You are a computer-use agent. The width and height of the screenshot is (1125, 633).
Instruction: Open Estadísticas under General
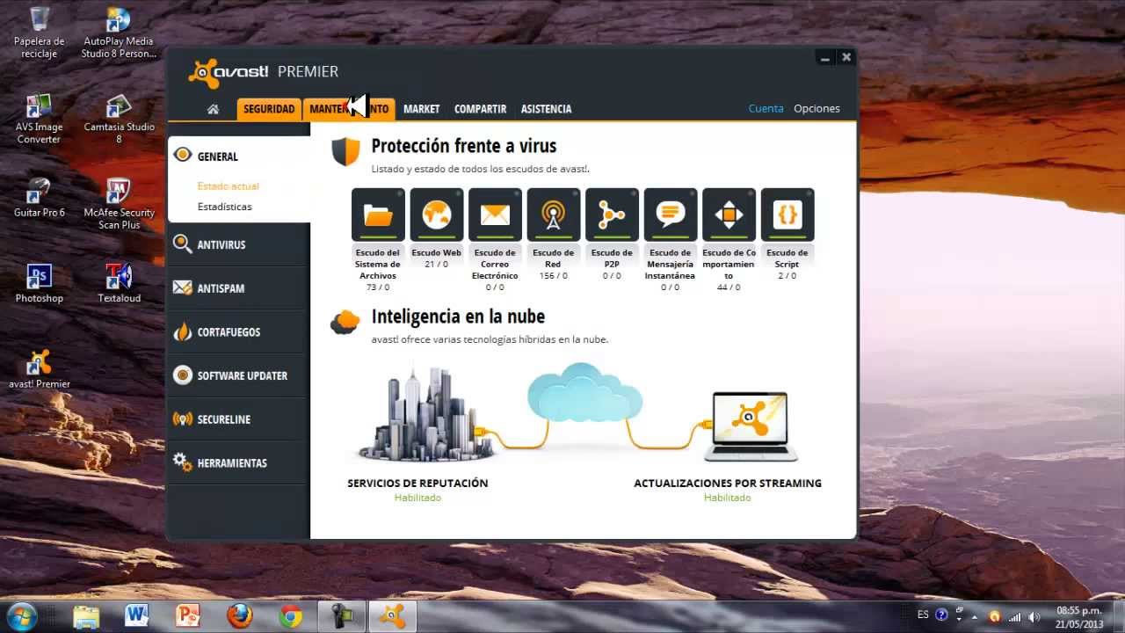pyautogui.click(x=224, y=207)
